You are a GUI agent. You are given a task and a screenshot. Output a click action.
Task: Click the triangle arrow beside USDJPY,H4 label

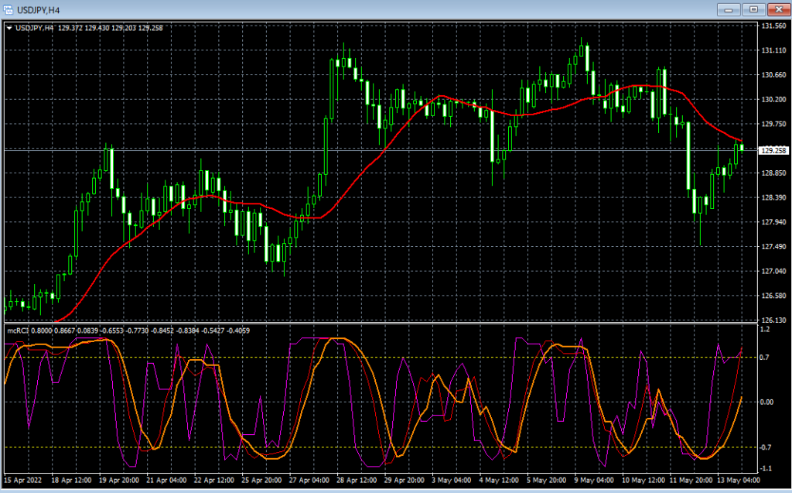pos(9,28)
